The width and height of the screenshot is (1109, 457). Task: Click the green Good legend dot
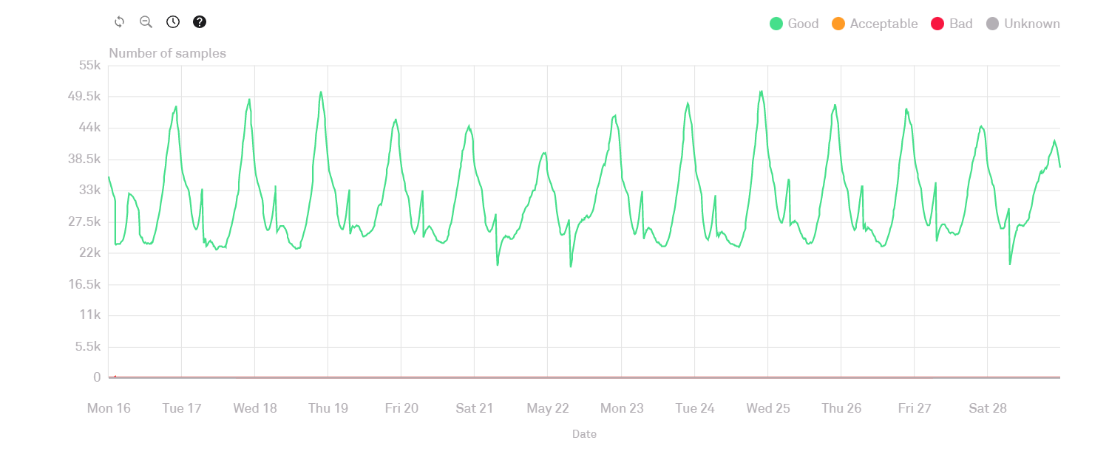776,24
